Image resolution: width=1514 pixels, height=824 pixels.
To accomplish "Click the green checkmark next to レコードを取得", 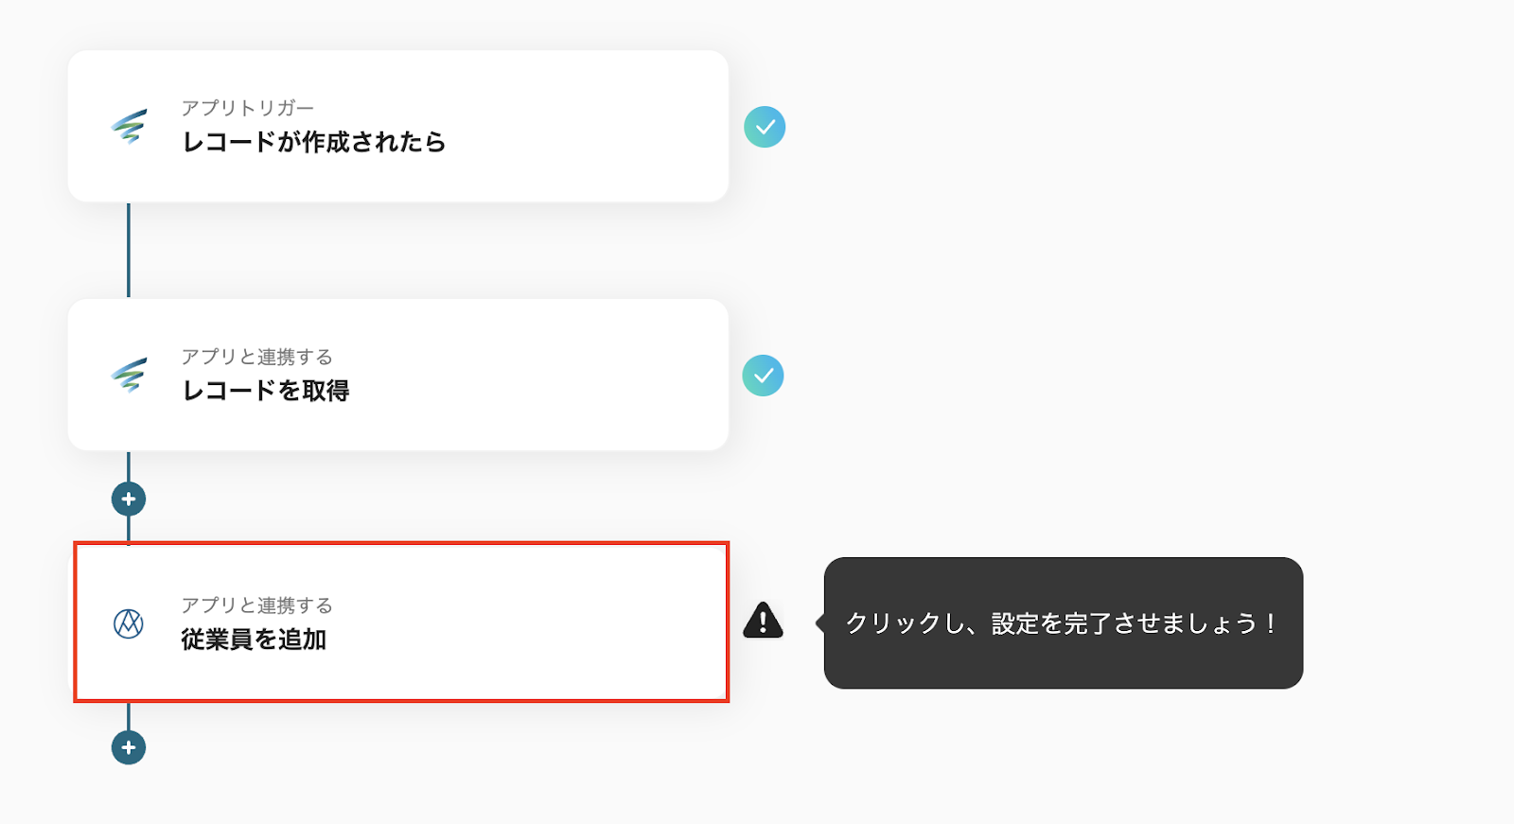I will coord(763,376).
